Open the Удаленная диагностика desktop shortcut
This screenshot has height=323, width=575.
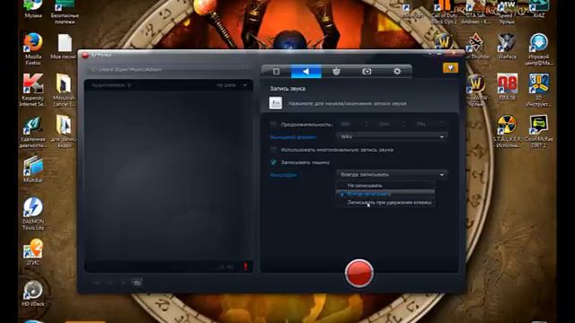(x=32, y=132)
